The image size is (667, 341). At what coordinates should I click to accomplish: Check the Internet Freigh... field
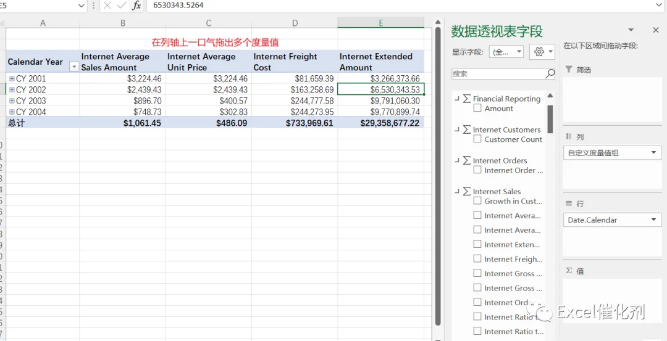coord(477,258)
